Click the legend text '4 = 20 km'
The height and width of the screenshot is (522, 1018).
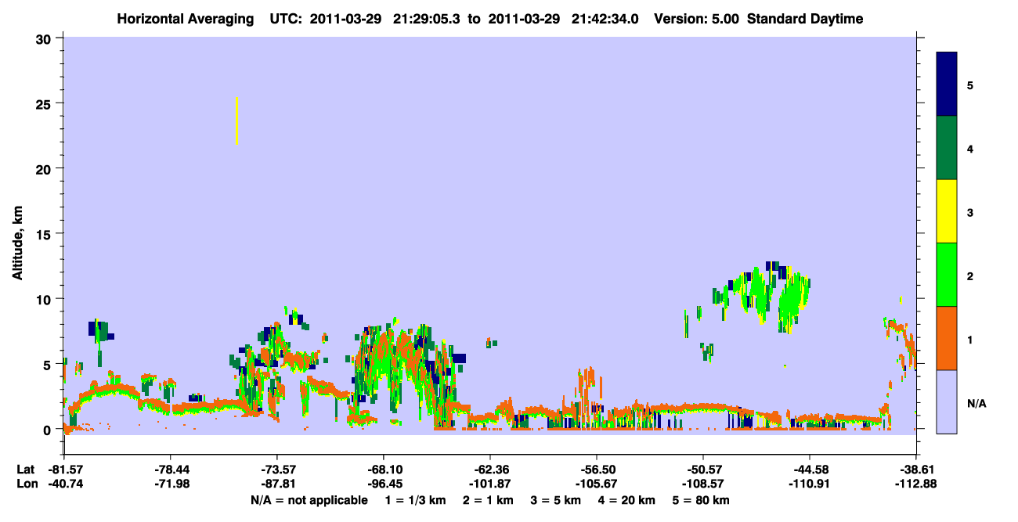tap(626, 500)
